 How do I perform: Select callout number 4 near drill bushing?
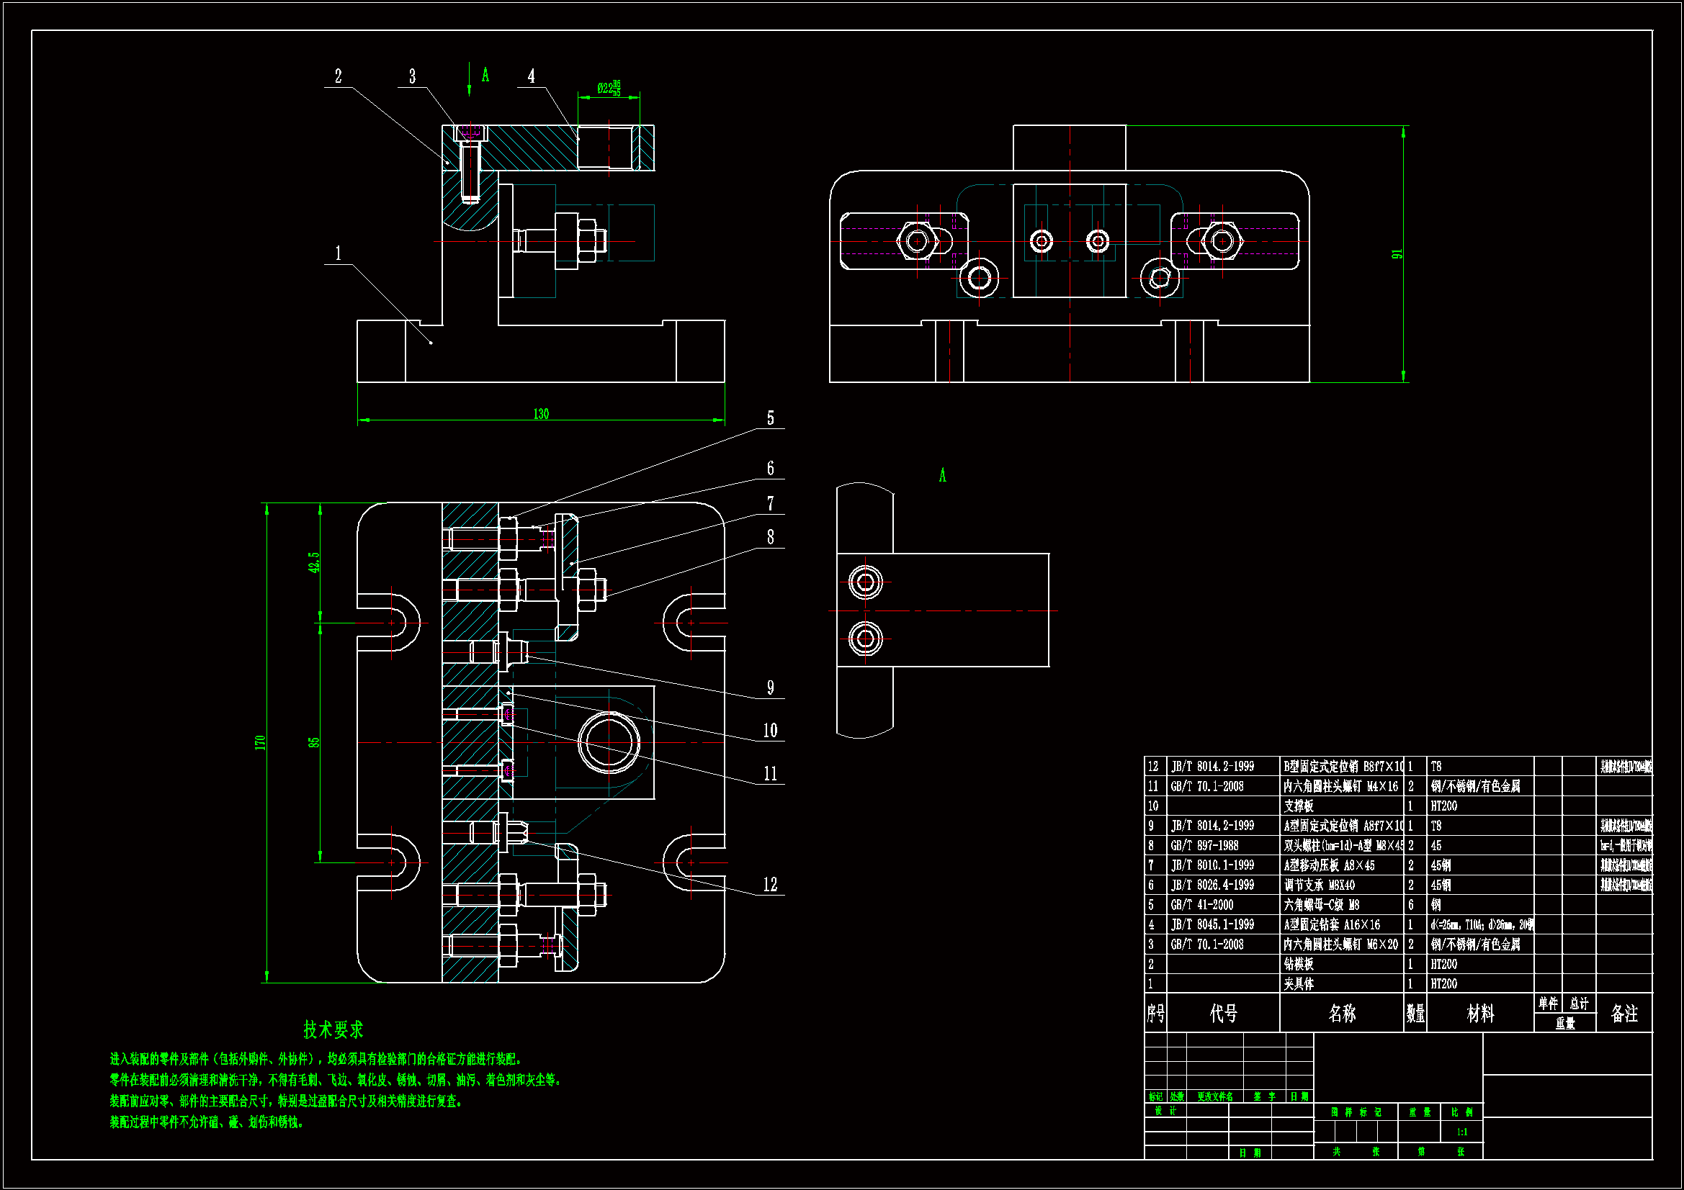point(531,76)
